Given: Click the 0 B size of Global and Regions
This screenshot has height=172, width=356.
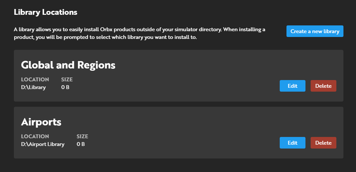Looking at the screenshot, I should (65, 87).
